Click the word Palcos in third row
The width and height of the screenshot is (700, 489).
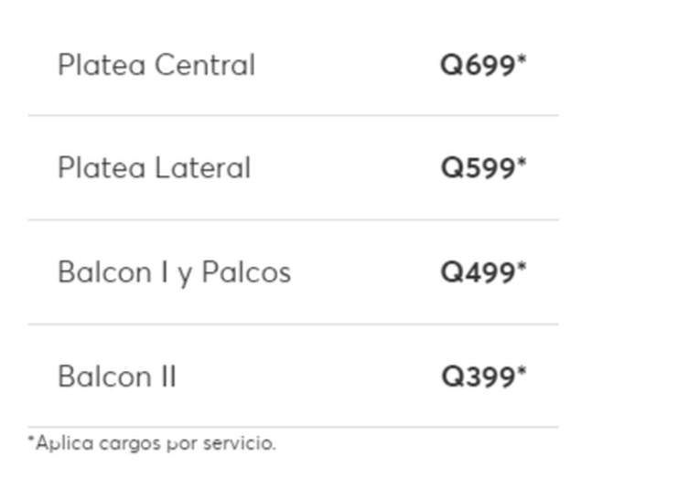tap(246, 271)
